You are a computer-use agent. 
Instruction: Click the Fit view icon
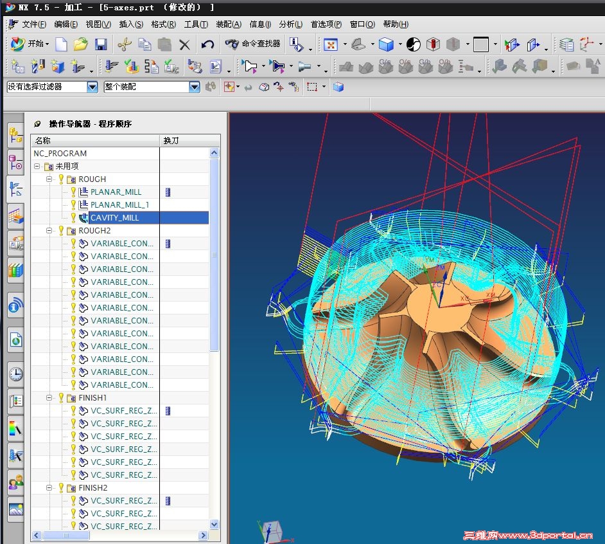(x=331, y=44)
